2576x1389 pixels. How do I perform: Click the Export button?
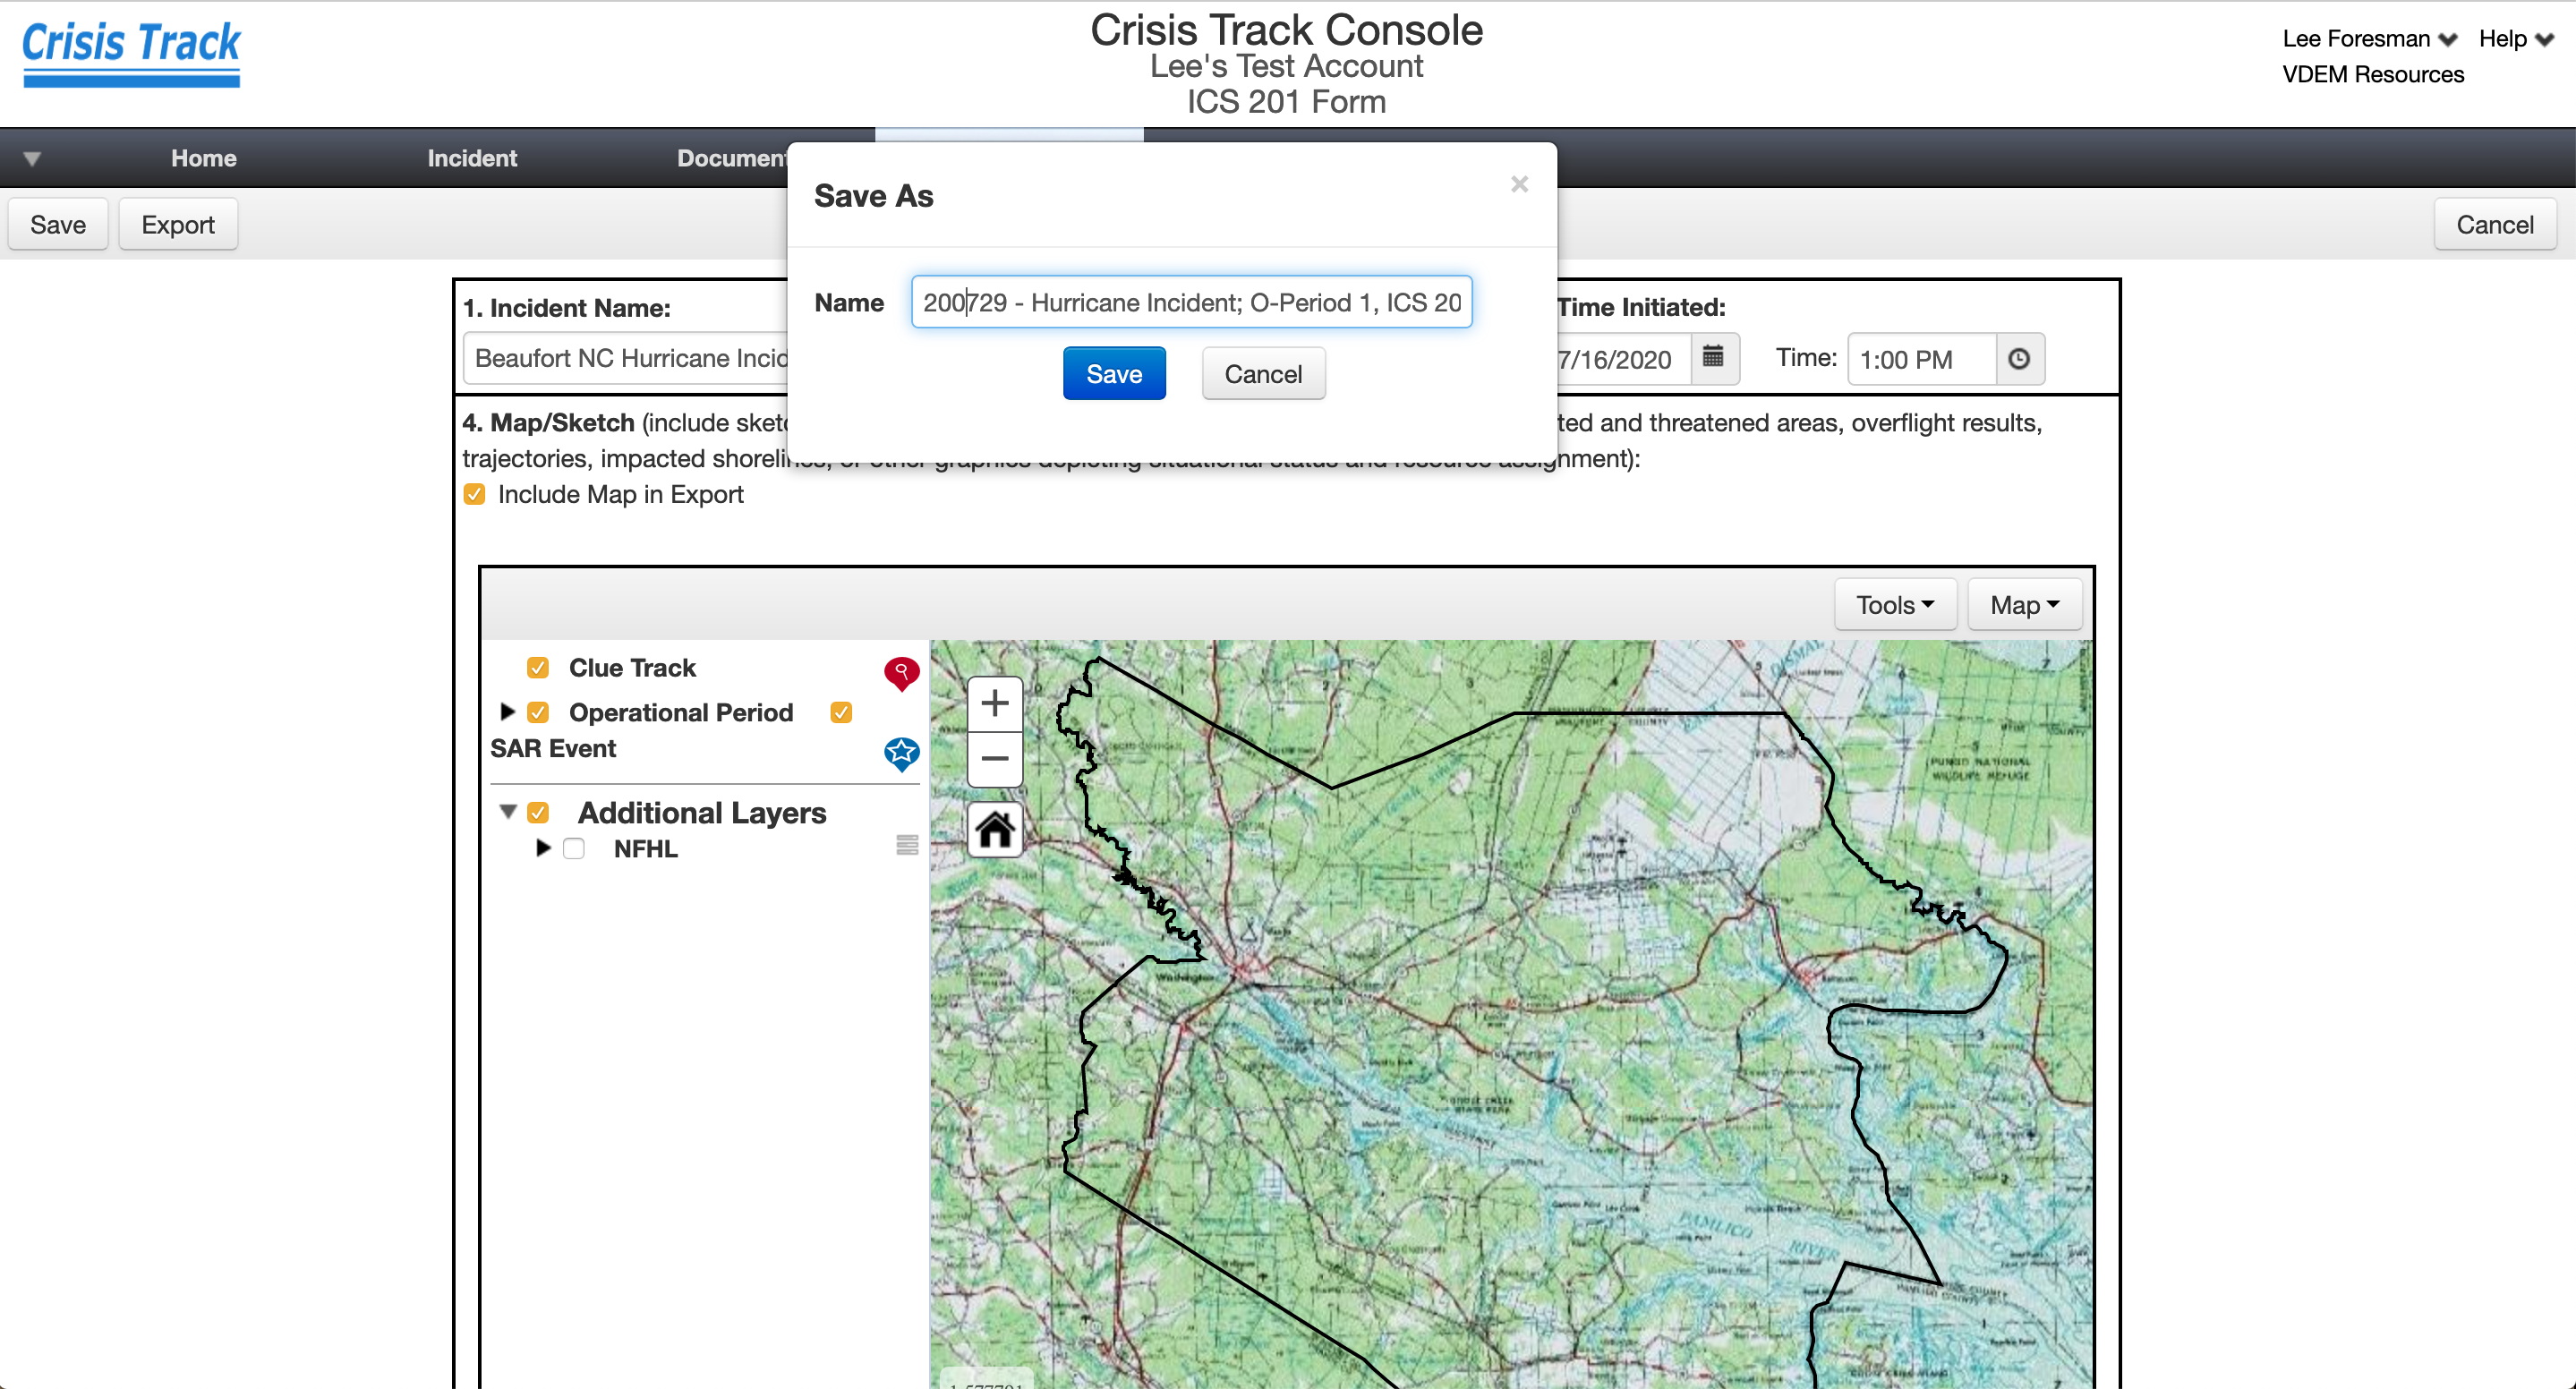pos(178,224)
